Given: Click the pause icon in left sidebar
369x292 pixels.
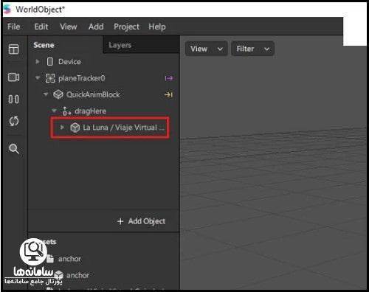Looking at the screenshot, I should [13, 99].
